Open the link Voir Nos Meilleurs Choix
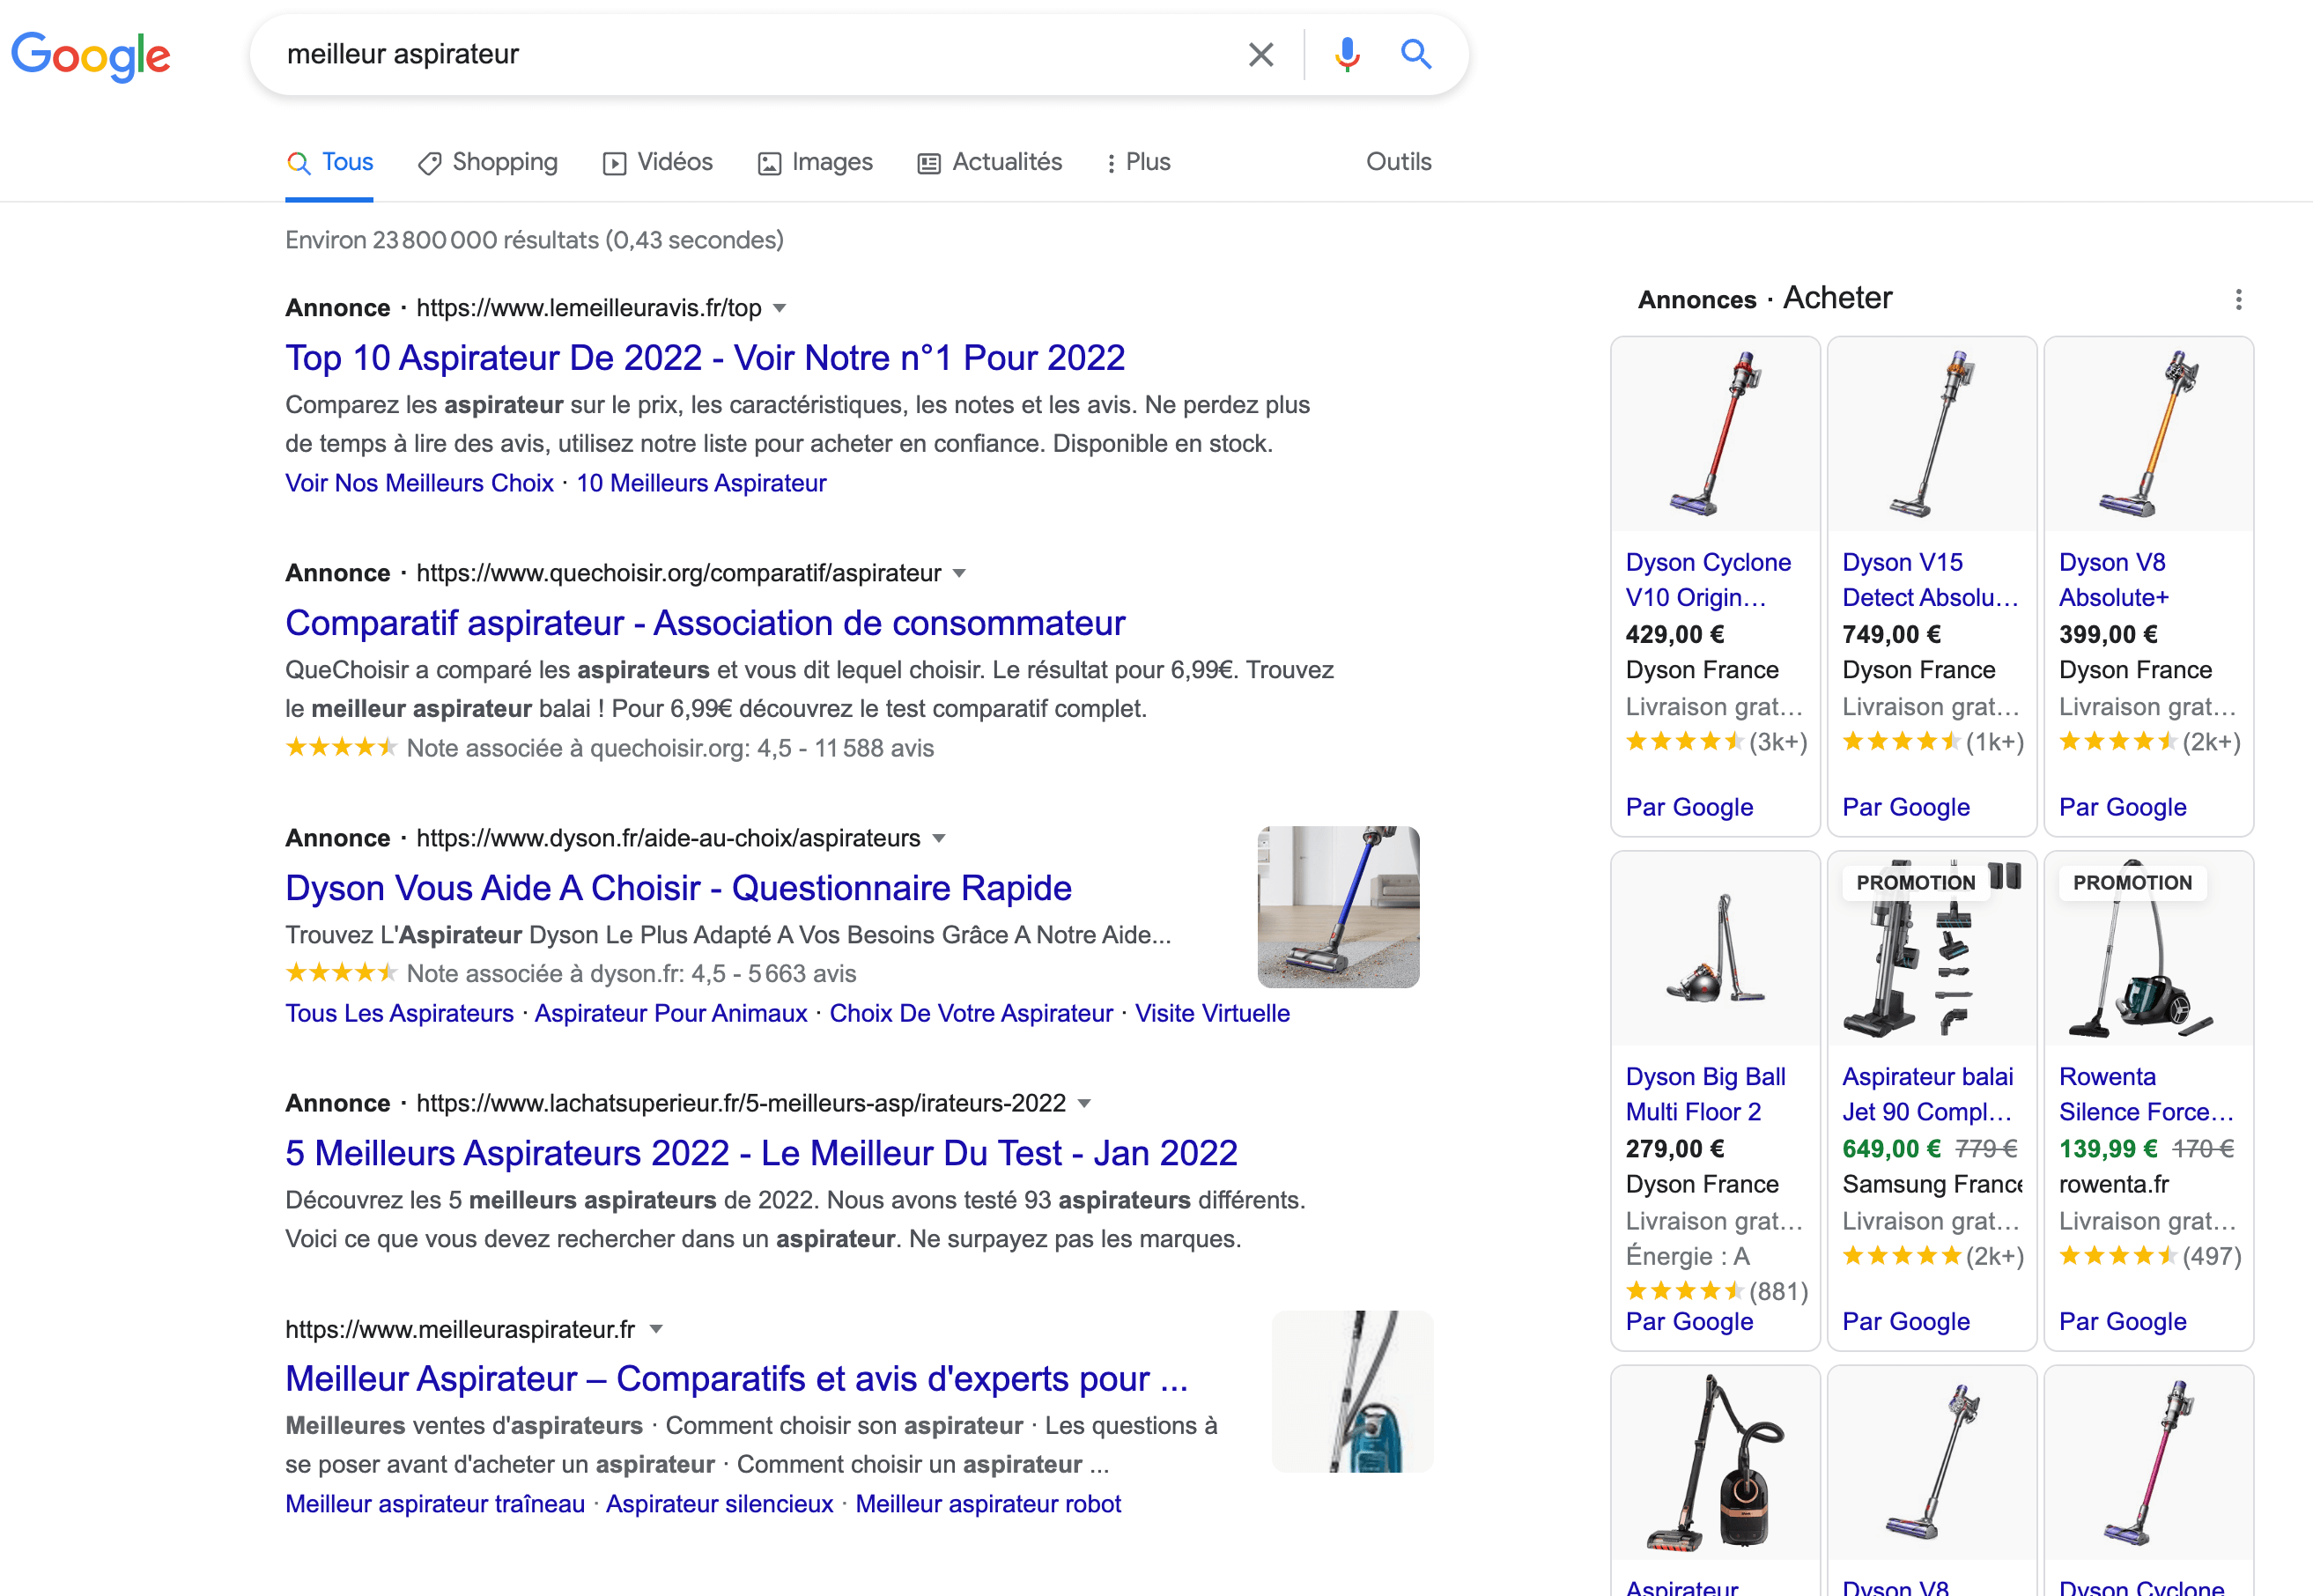 (x=418, y=483)
